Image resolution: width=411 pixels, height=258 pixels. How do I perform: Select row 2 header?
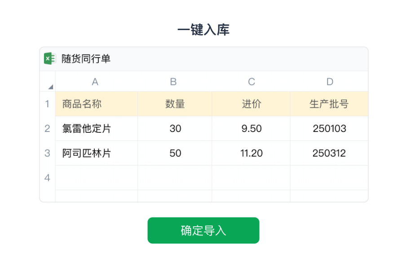tap(48, 129)
